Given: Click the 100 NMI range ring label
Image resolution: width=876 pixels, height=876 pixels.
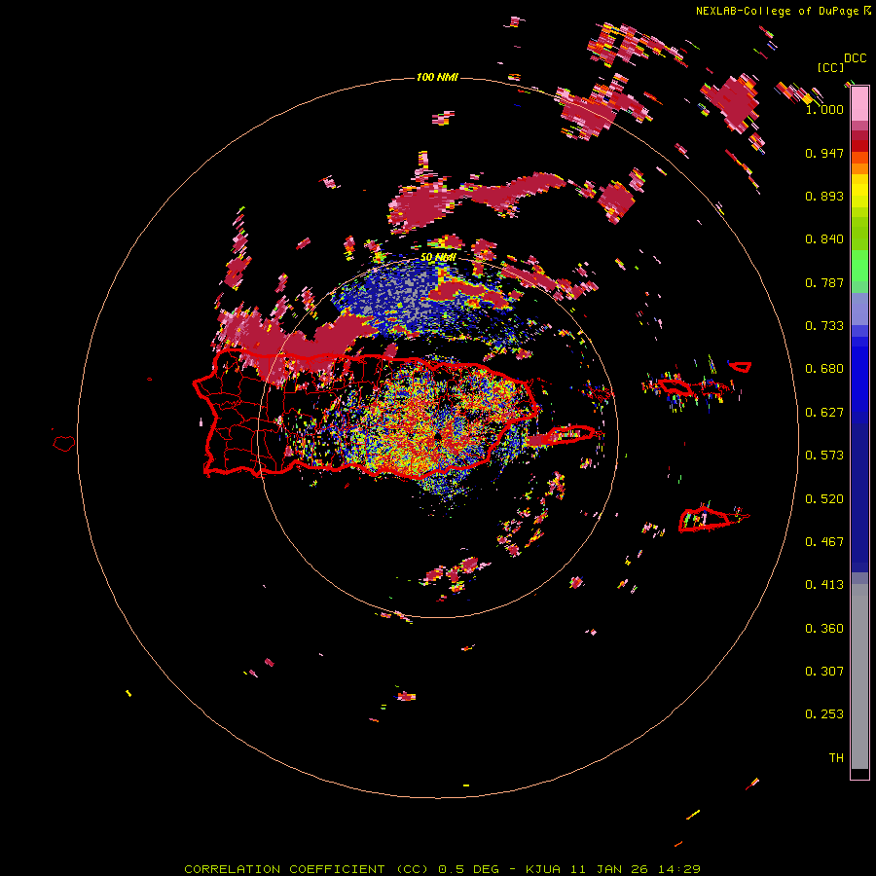Looking at the screenshot, I should [x=437, y=77].
